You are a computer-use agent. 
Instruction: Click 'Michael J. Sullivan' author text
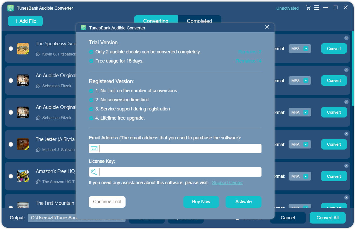coord(59,150)
